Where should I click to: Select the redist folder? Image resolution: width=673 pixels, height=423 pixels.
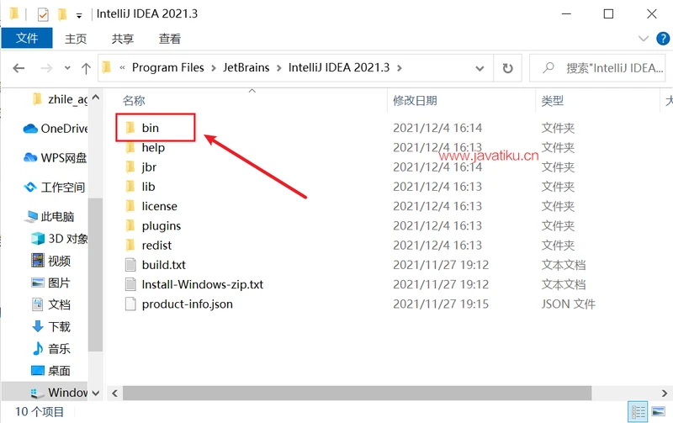coord(156,246)
